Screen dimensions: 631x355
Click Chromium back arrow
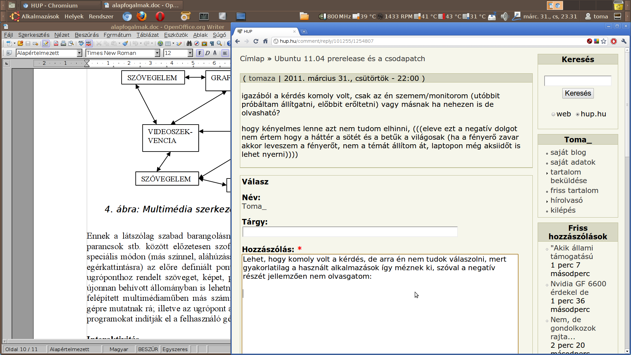[238, 41]
